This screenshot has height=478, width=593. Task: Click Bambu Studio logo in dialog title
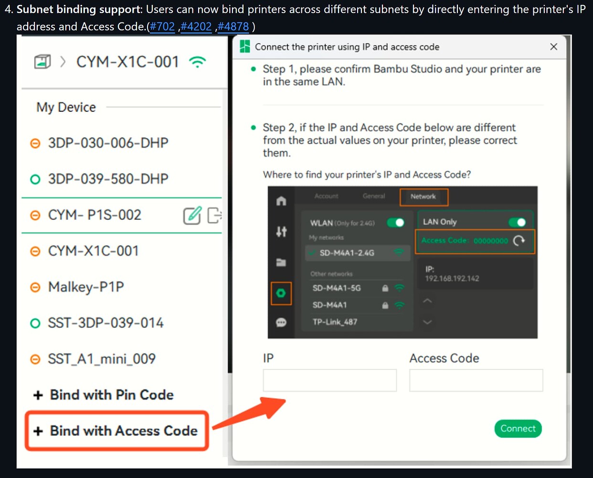click(245, 46)
